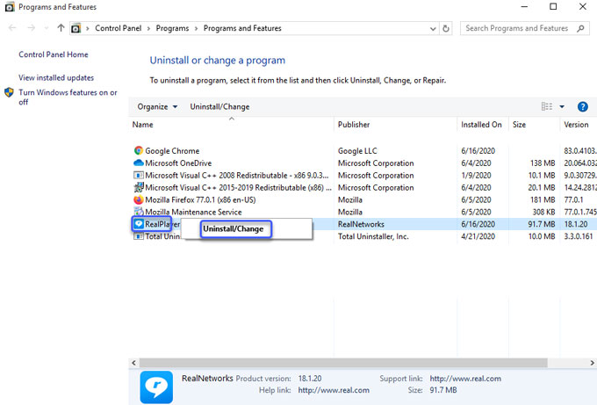Click version 18.1.20 in RealPlayer row
Viewport: 597px width, 405px height.
(576, 224)
